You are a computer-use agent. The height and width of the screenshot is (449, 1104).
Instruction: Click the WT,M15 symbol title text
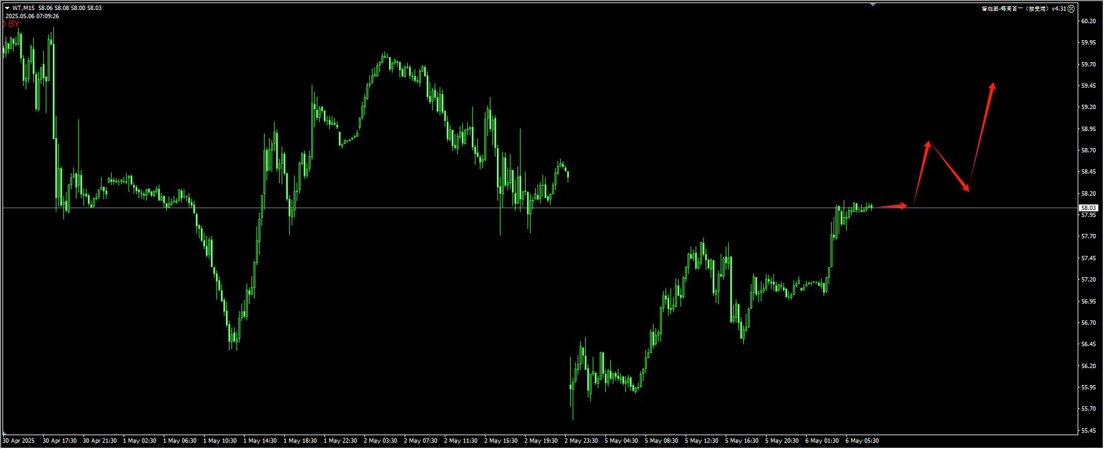point(23,8)
